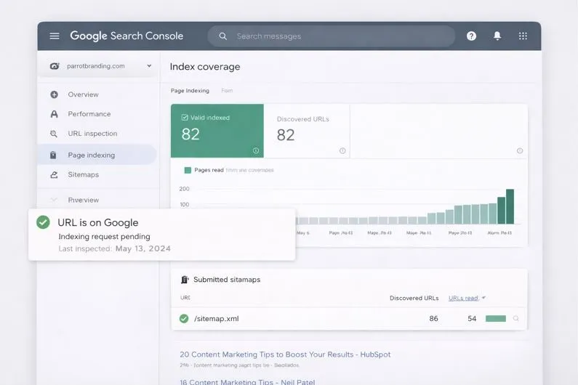The width and height of the screenshot is (578, 385).
Task: Toggle the Valid indexed checkbox
Action: point(185,118)
